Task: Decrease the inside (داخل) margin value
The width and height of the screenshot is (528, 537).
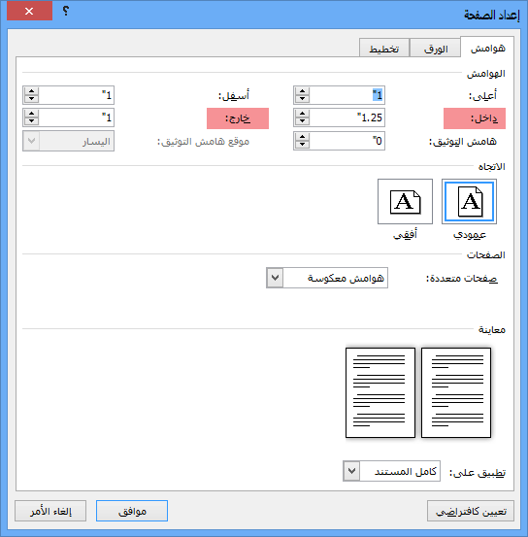Action: pyautogui.click(x=303, y=121)
